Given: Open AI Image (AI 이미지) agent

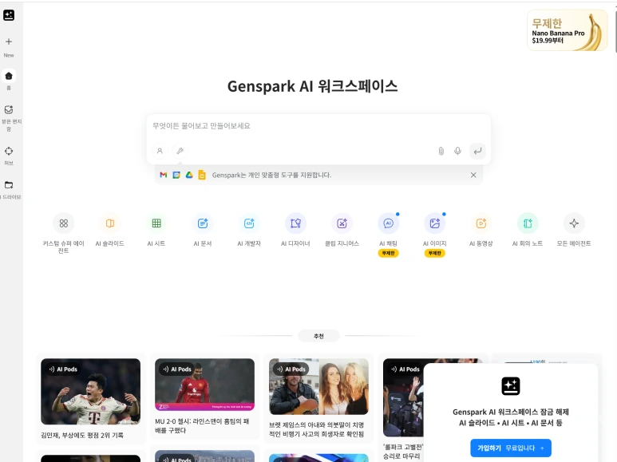Looking at the screenshot, I should [435, 223].
